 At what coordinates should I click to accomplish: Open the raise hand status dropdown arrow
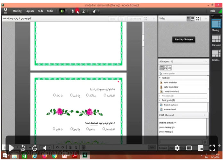98,11
